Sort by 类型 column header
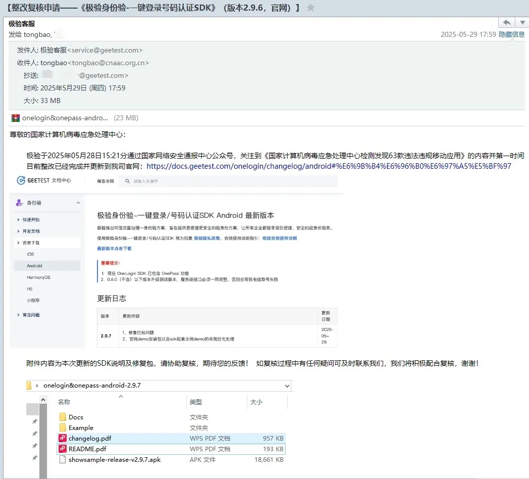Viewport: 529px width, 479px height. click(196, 402)
